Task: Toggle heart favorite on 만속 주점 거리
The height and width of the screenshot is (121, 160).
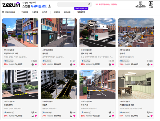Action: pos(113,64)
